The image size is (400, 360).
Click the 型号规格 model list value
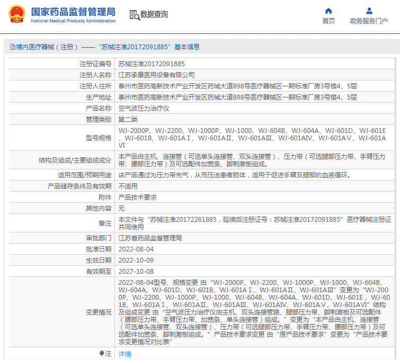(x=252, y=138)
